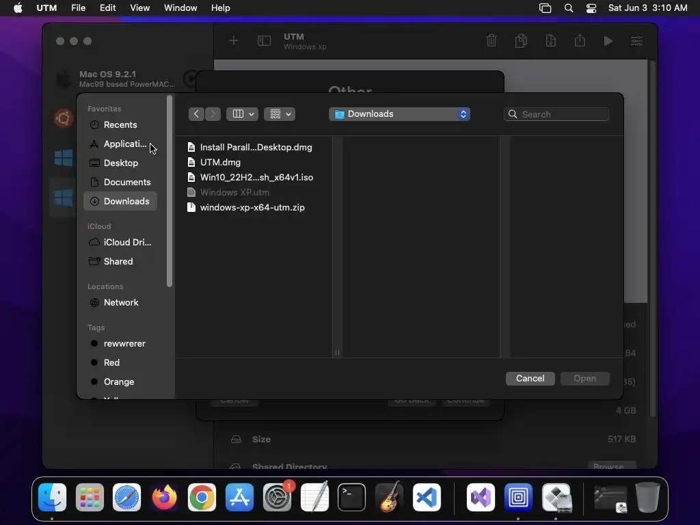Open the Edit menu
The width and height of the screenshot is (700, 525).
[107, 8]
